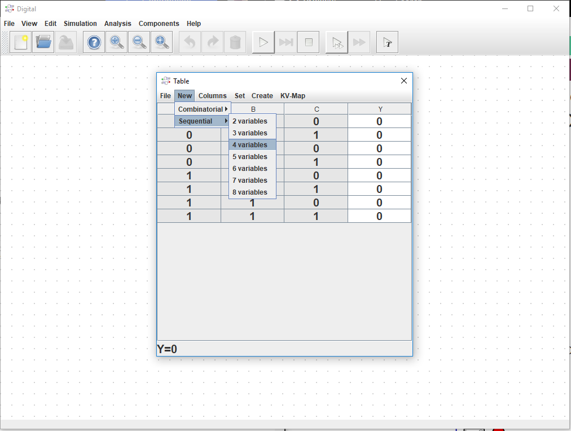Expand the Sequential submenu
Viewport: 571px width, 431px height.
coord(203,121)
